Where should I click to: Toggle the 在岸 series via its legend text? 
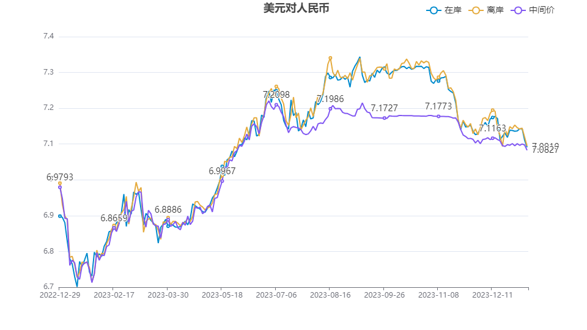[452, 10]
